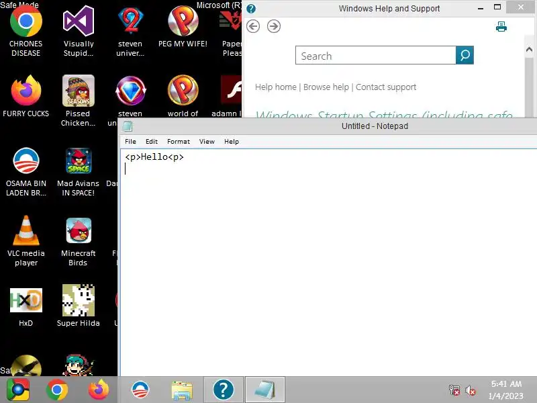This screenshot has height=403, width=537.
Task: Open the FURRY CUCKS Firefox desktop icon
Action: pyautogui.click(x=26, y=91)
